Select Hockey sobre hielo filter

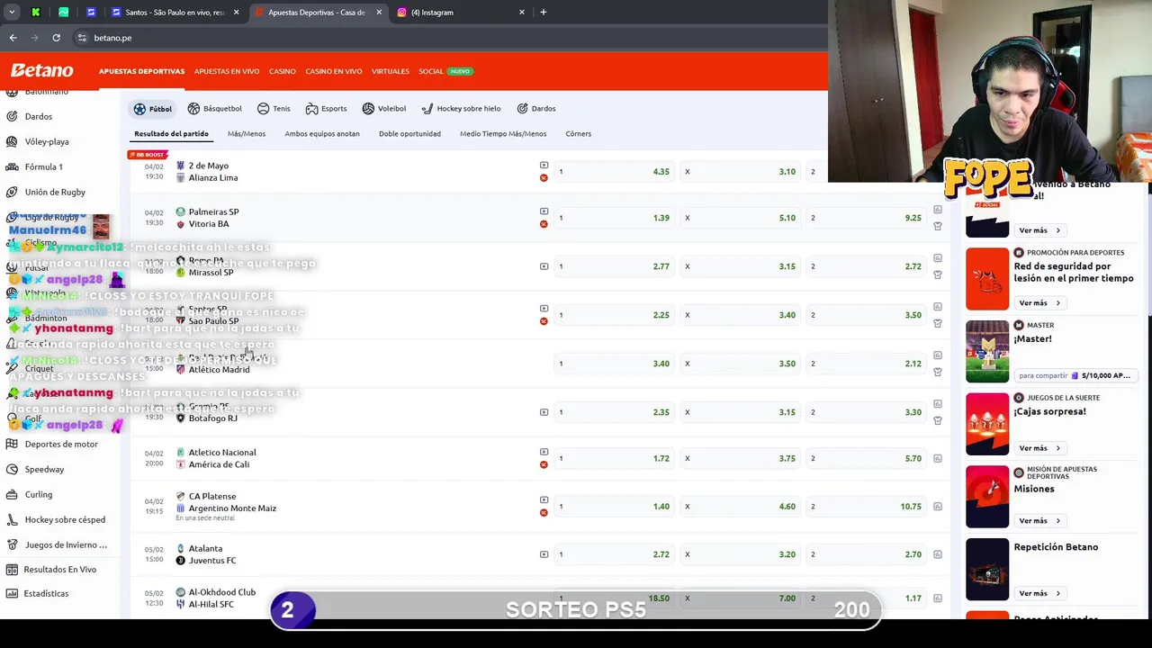tap(461, 108)
